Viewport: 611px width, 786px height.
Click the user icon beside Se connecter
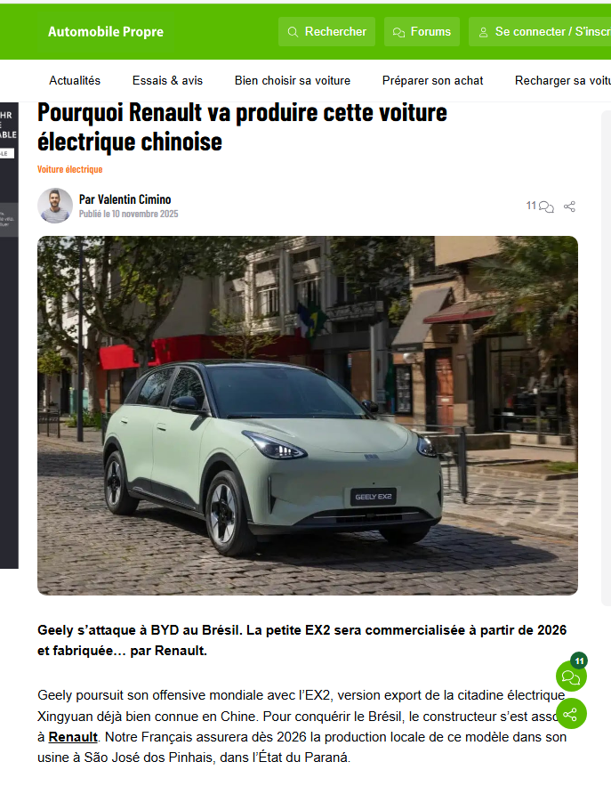[x=483, y=33]
